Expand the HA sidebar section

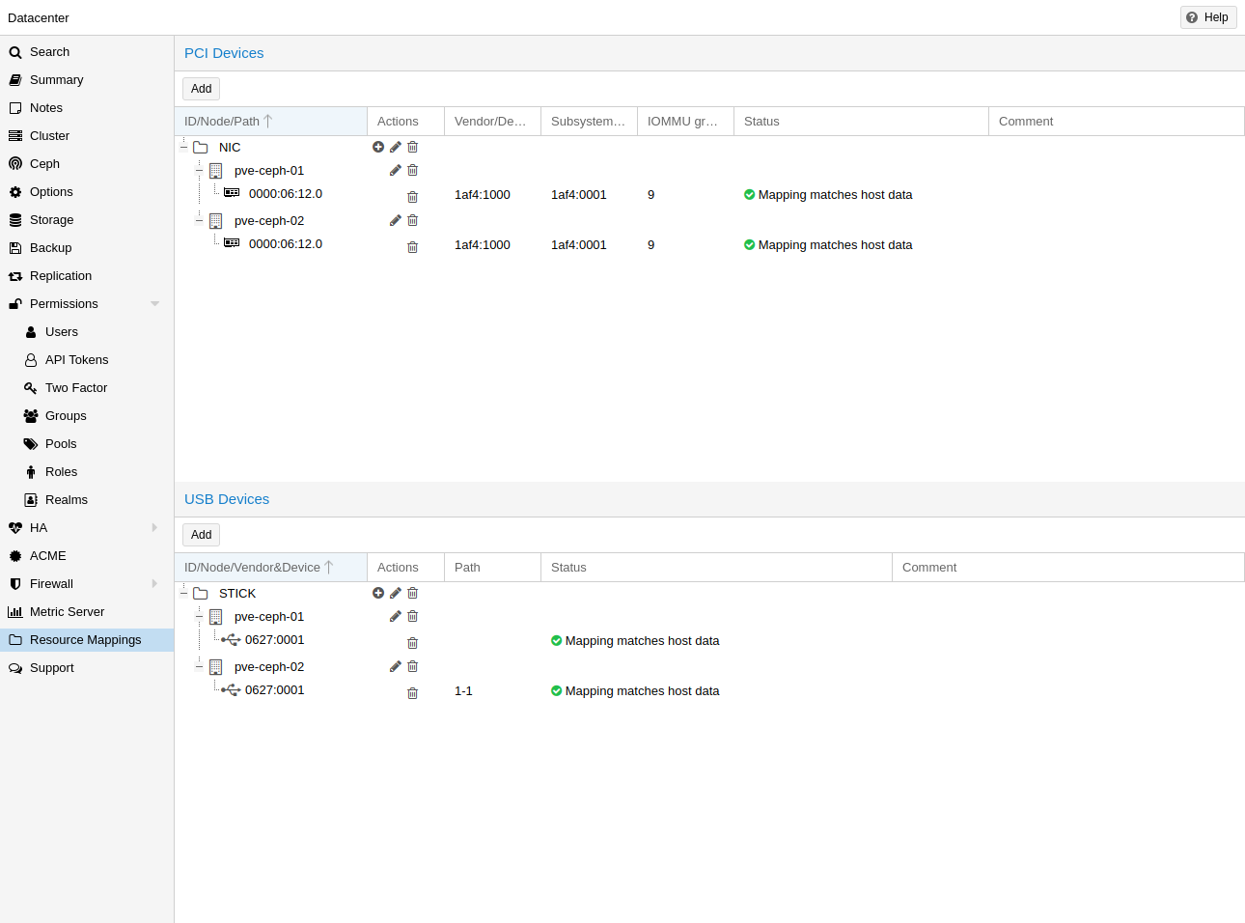pyautogui.click(x=154, y=528)
